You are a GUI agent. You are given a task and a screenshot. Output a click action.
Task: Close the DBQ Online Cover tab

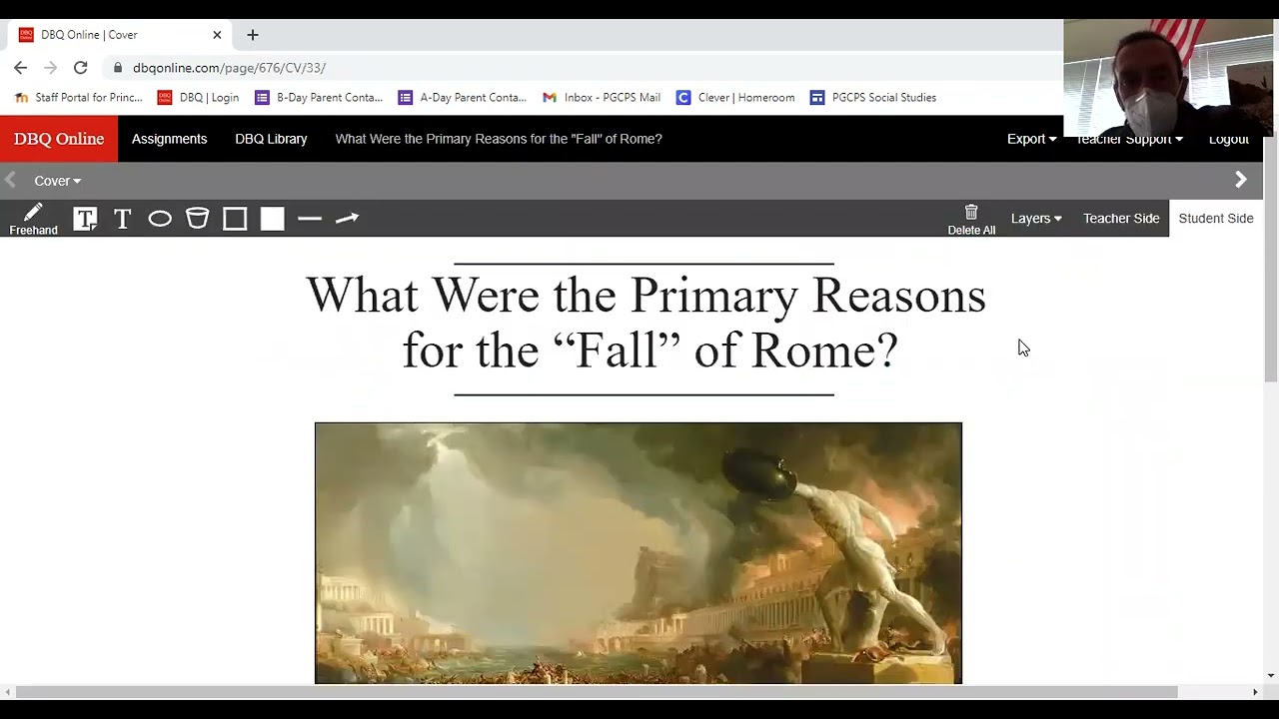coord(217,35)
